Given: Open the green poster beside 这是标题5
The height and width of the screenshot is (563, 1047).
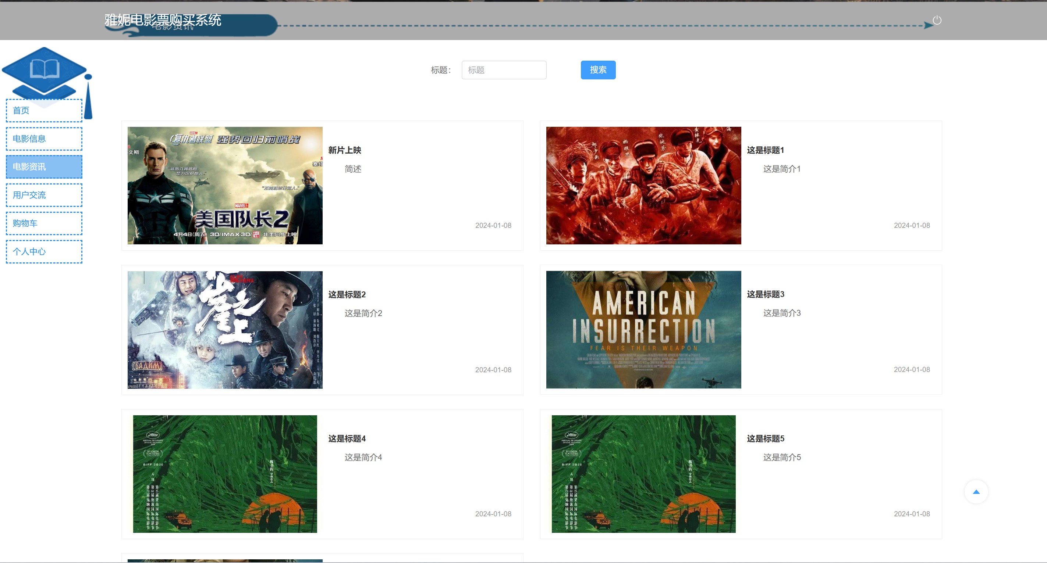Looking at the screenshot, I should pyautogui.click(x=643, y=474).
